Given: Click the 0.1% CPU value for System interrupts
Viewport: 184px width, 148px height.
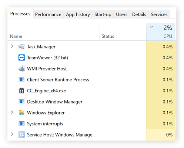Looking at the screenshot, I should point(167,124).
